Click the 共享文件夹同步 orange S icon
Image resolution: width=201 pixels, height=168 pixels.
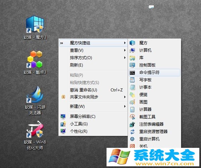tap(63, 97)
